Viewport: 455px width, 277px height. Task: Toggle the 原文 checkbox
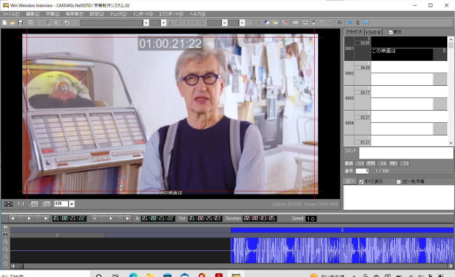391,32
